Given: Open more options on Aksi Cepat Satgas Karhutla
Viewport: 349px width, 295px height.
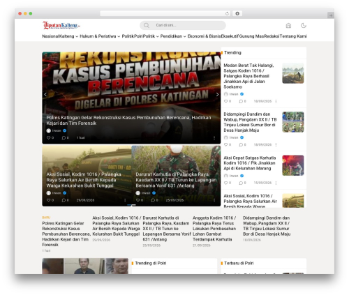Looking at the screenshot, I should (276, 183).
